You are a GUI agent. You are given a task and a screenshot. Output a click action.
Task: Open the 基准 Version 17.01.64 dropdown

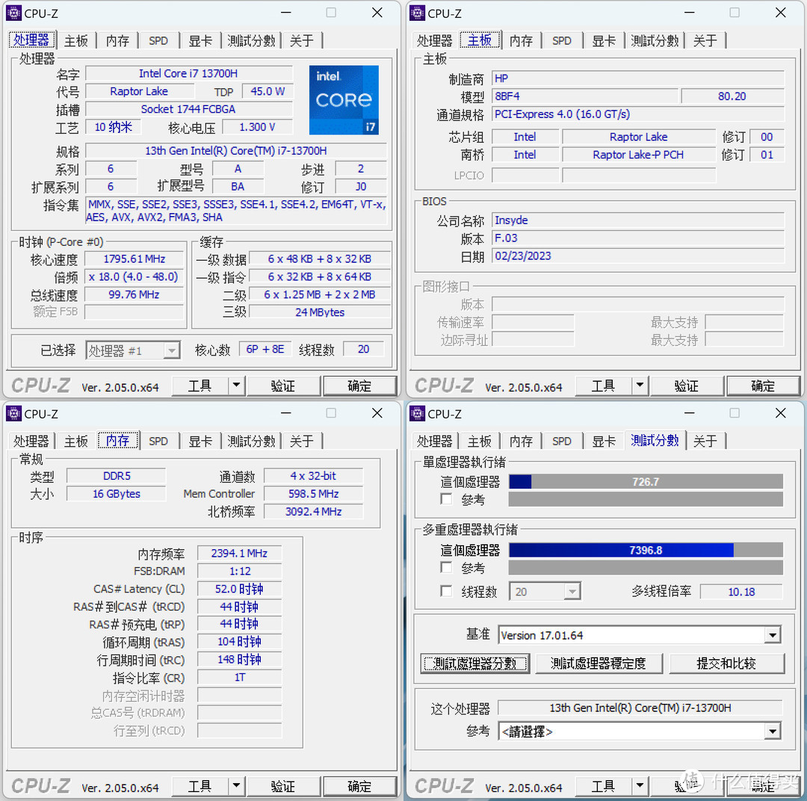(x=773, y=634)
